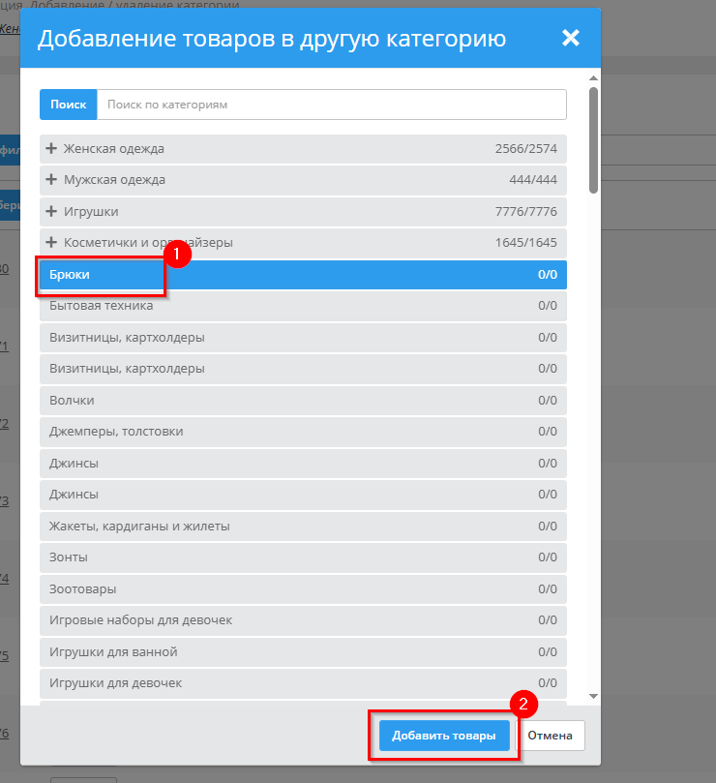
Task: Click the dialog's vertical scrollbar thumb
Action: [x=593, y=140]
